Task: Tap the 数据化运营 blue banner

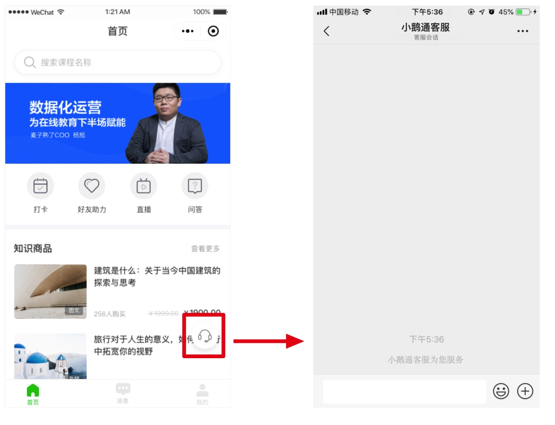Action: pos(117,123)
